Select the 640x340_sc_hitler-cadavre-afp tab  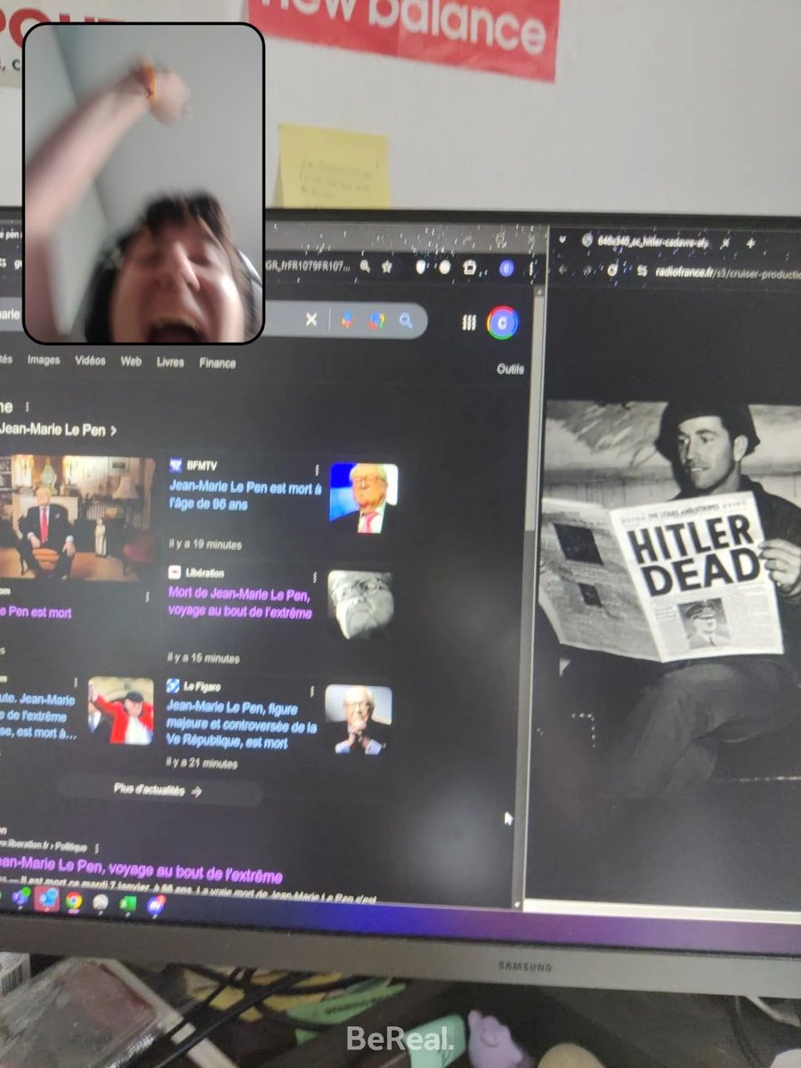(x=651, y=241)
